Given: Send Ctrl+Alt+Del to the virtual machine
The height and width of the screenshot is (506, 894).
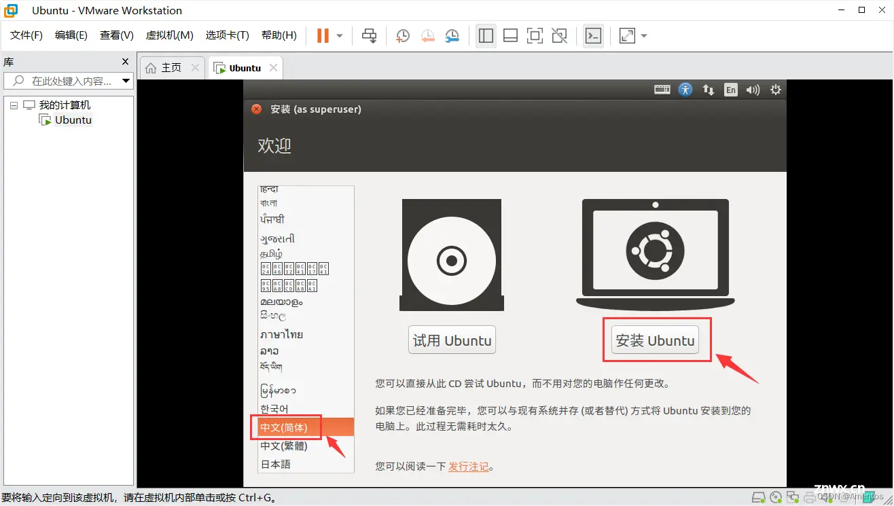Looking at the screenshot, I should 369,35.
